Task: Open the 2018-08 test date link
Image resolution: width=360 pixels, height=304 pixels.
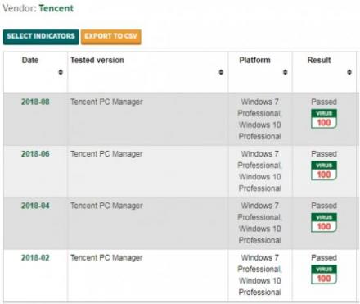Action: pos(35,102)
